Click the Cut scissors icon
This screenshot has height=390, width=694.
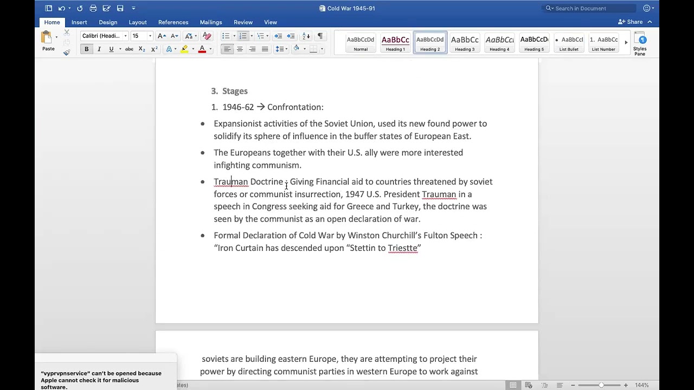pyautogui.click(x=67, y=32)
